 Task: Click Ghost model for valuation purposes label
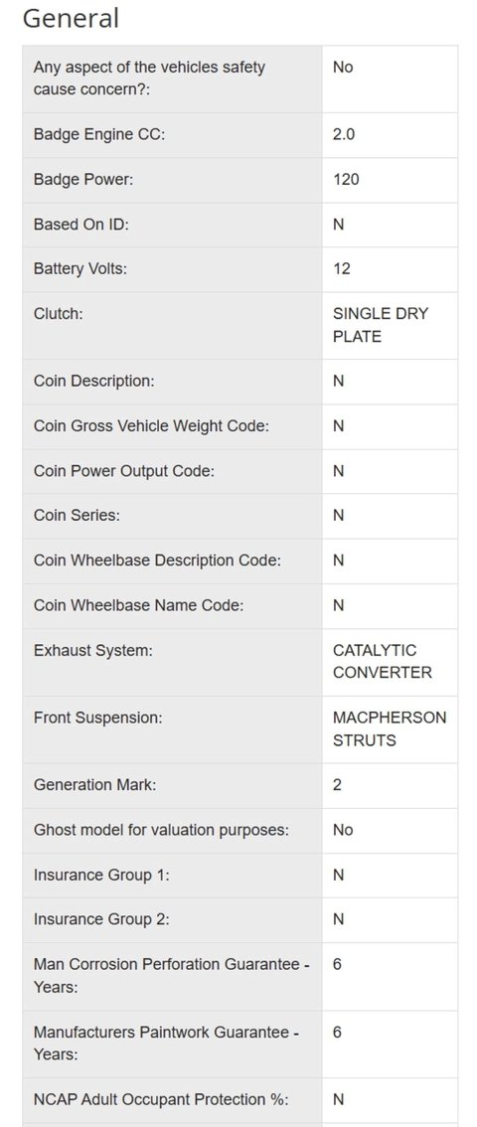(162, 830)
